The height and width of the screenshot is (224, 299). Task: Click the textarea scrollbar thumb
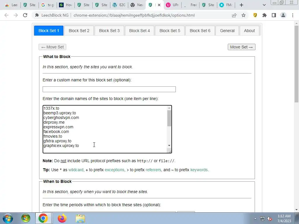[x=169, y=118]
